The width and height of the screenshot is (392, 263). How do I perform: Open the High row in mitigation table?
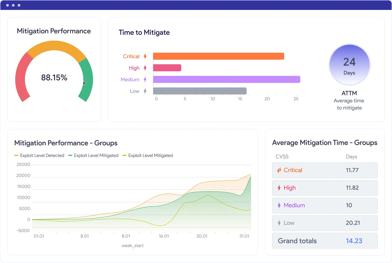pos(325,188)
